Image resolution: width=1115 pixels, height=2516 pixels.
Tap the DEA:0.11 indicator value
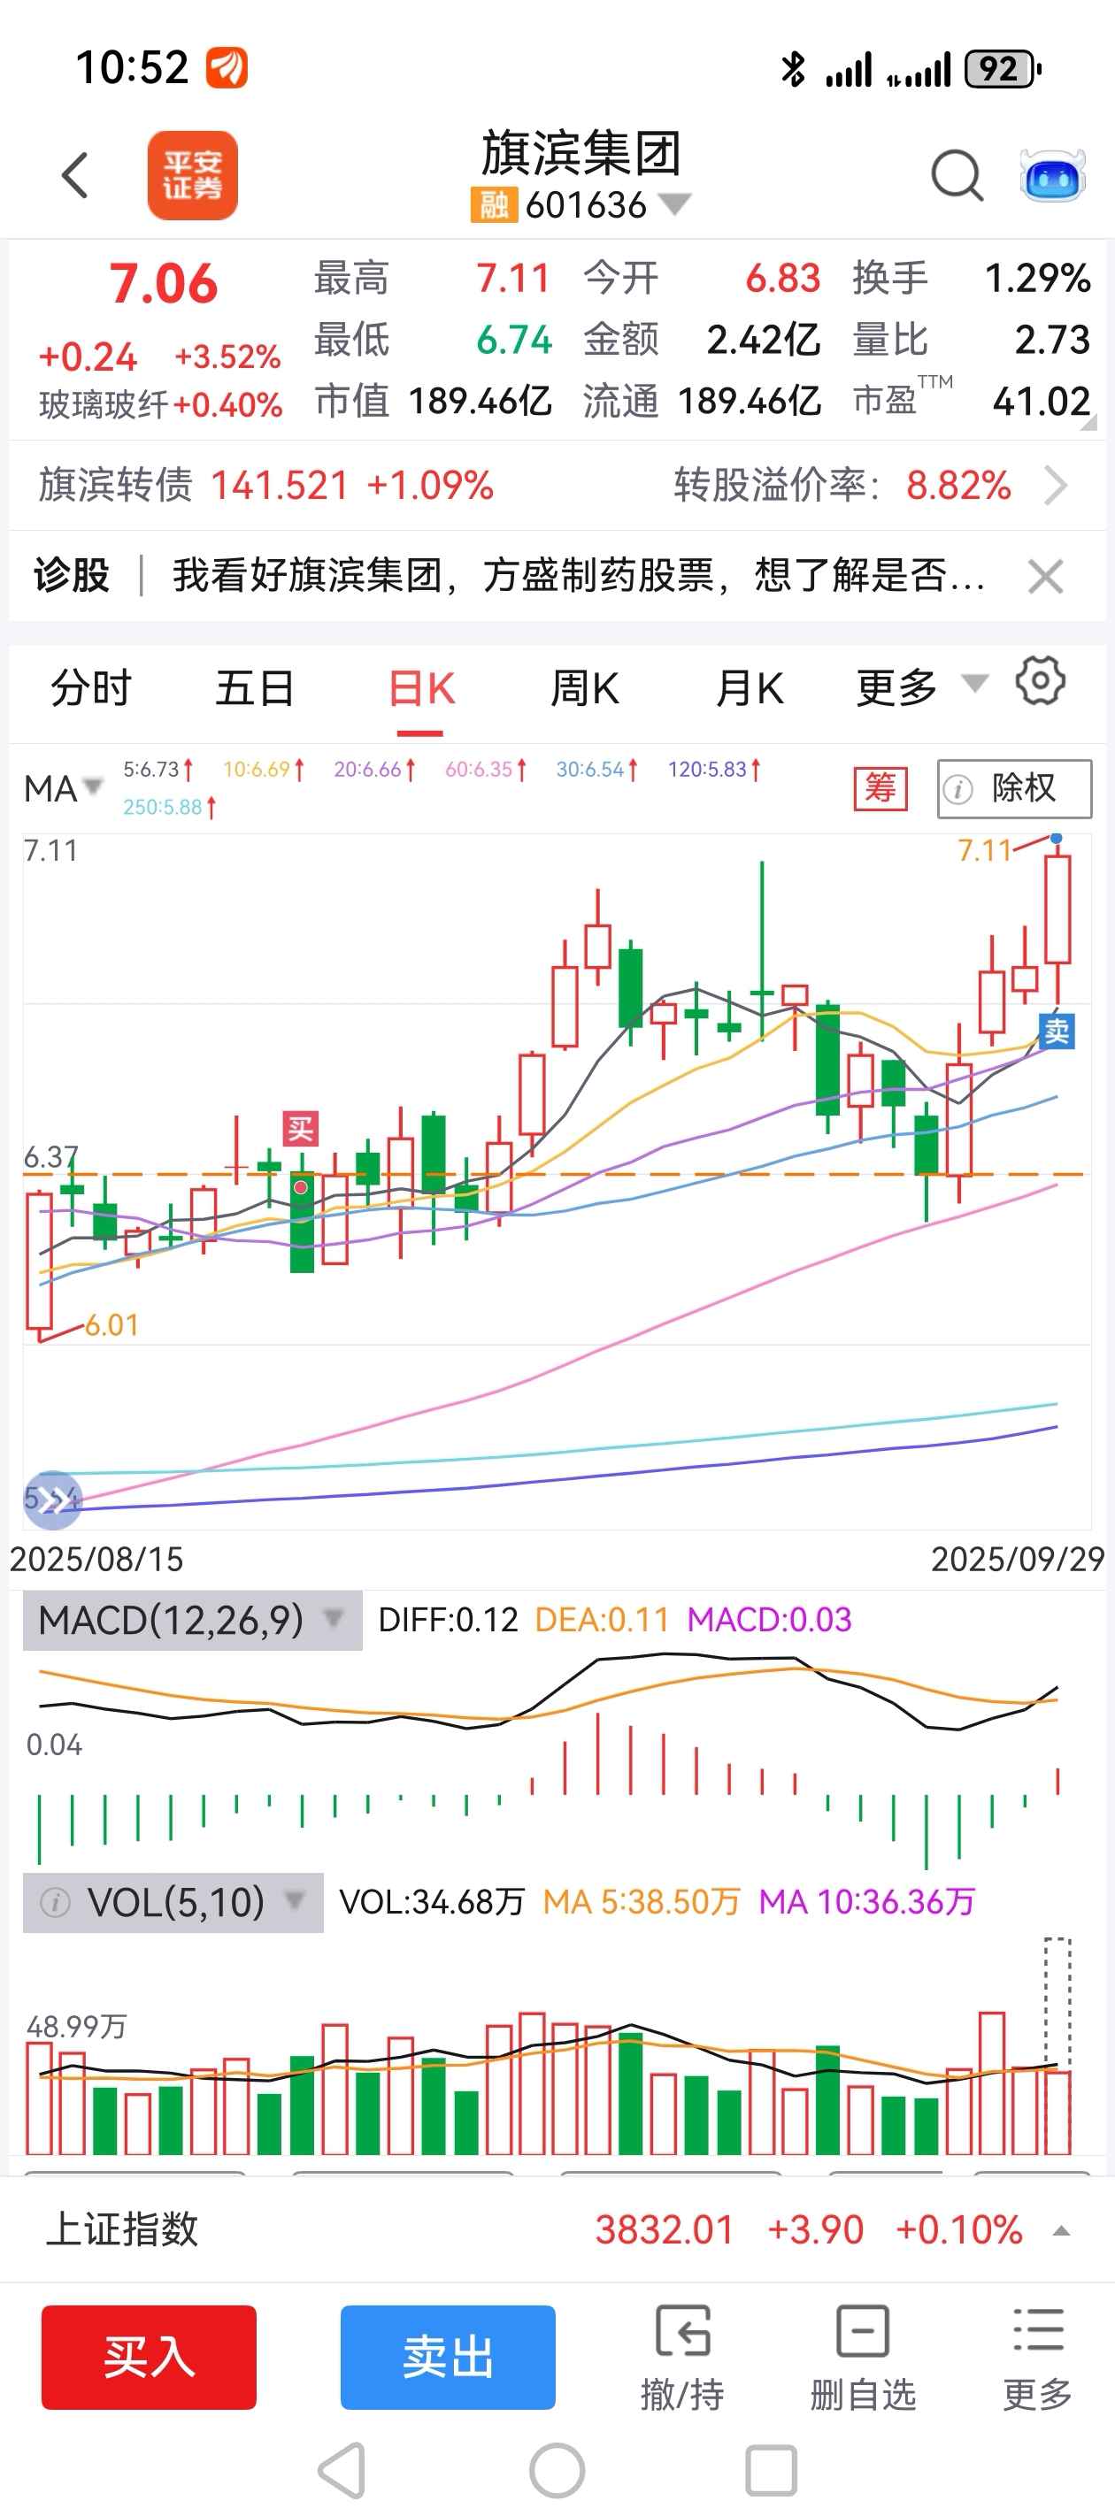pyautogui.click(x=602, y=1621)
